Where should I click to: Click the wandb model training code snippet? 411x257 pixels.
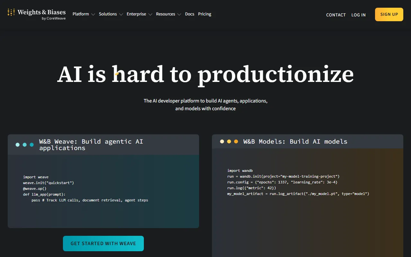coord(298,182)
